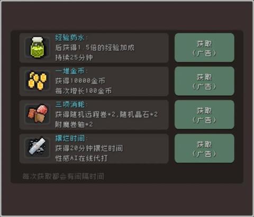This screenshot has height=217, width=254.
Task: Click the 获得10000金币 description line
Action: (x=80, y=81)
